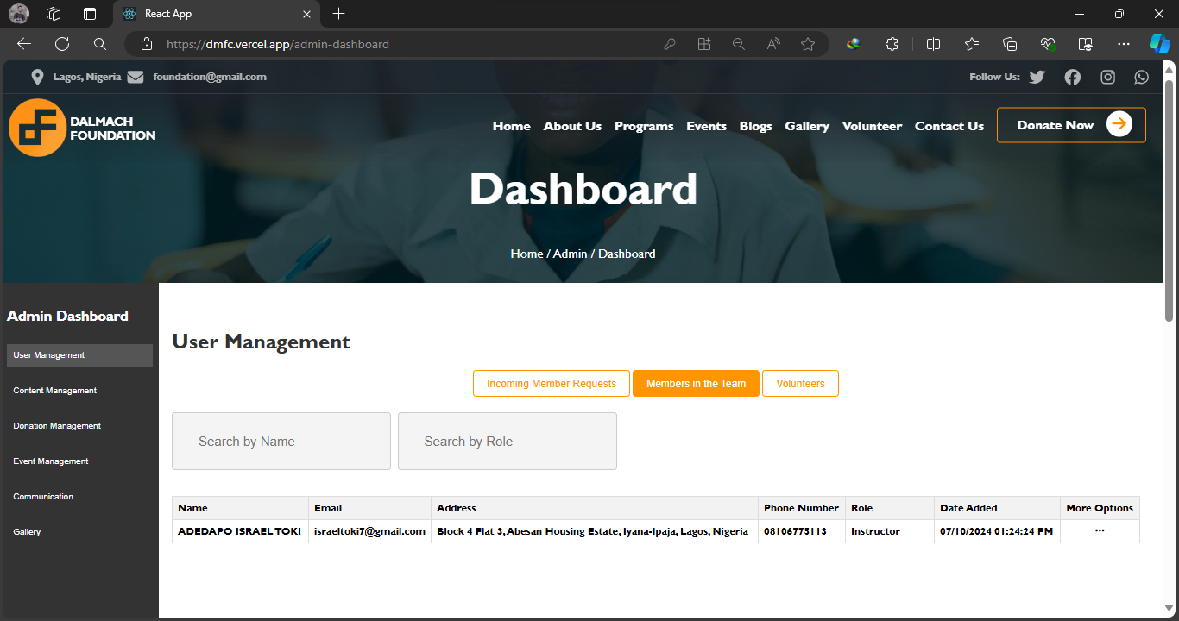The height and width of the screenshot is (621, 1179).
Task: Open the WhatsApp icon in the header
Action: coord(1141,77)
